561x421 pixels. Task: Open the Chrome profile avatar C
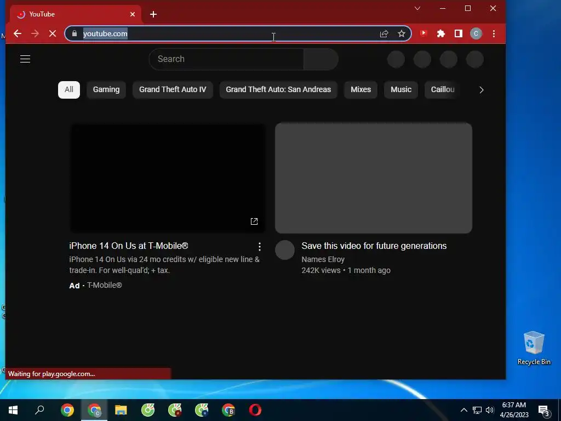[x=476, y=33]
